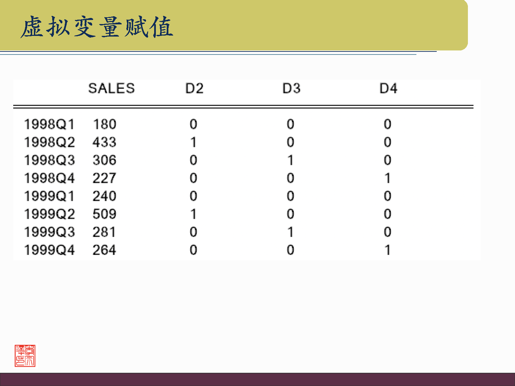Click the sales value 509
The height and width of the screenshot is (386, 515).
(105, 214)
